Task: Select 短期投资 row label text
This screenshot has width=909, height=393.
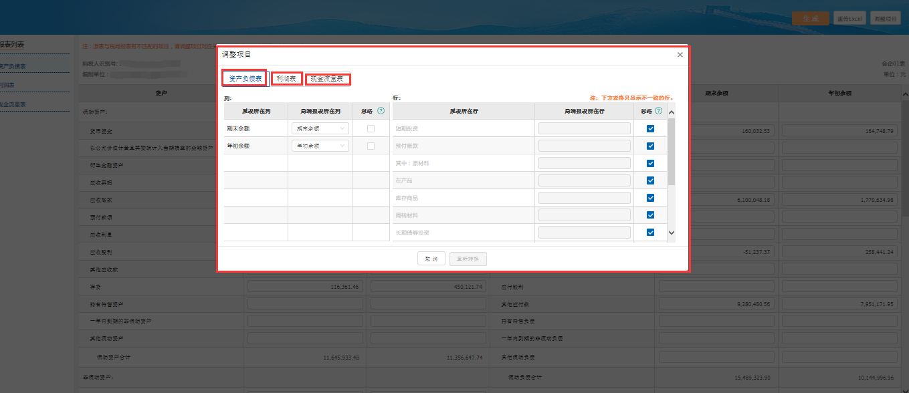Action: point(407,128)
